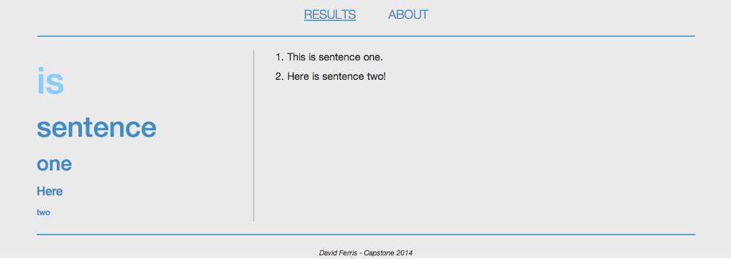
Task: Choose the word "one" in the frequency list
Action: [x=54, y=164]
